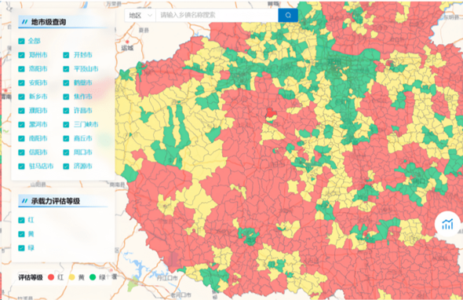This screenshot has width=463, height=300.
Task: Expand the 地区 dropdown selector
Action: 140,15
